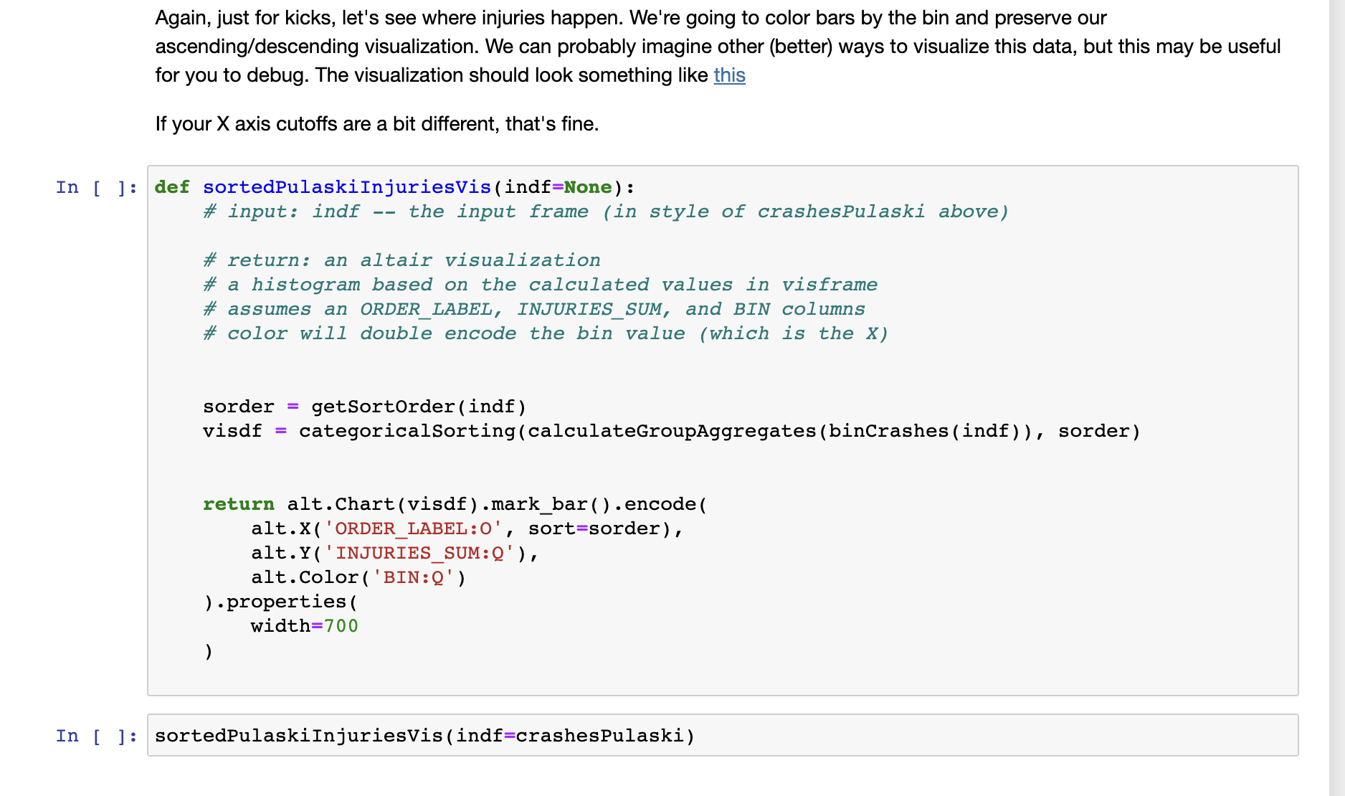The image size is (1345, 796).
Task: Place cursor on the categoricalSorting line
Action: [670, 430]
